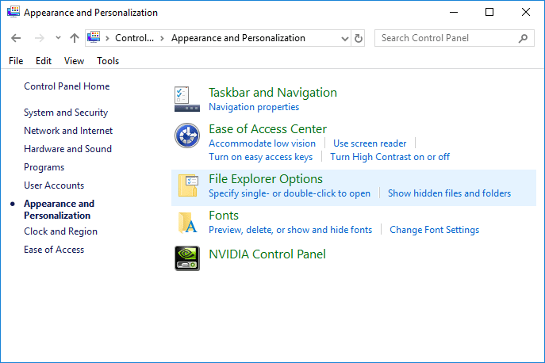545x363 pixels.
Task: Click the Fonts folder icon
Action: coord(187,223)
